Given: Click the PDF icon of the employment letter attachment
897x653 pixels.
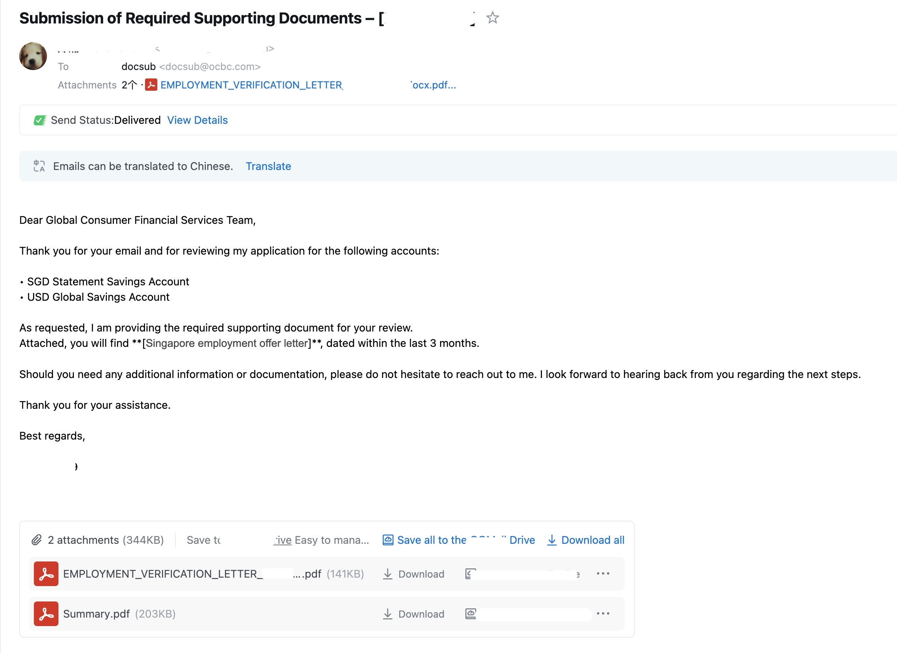Looking at the screenshot, I should coord(46,574).
